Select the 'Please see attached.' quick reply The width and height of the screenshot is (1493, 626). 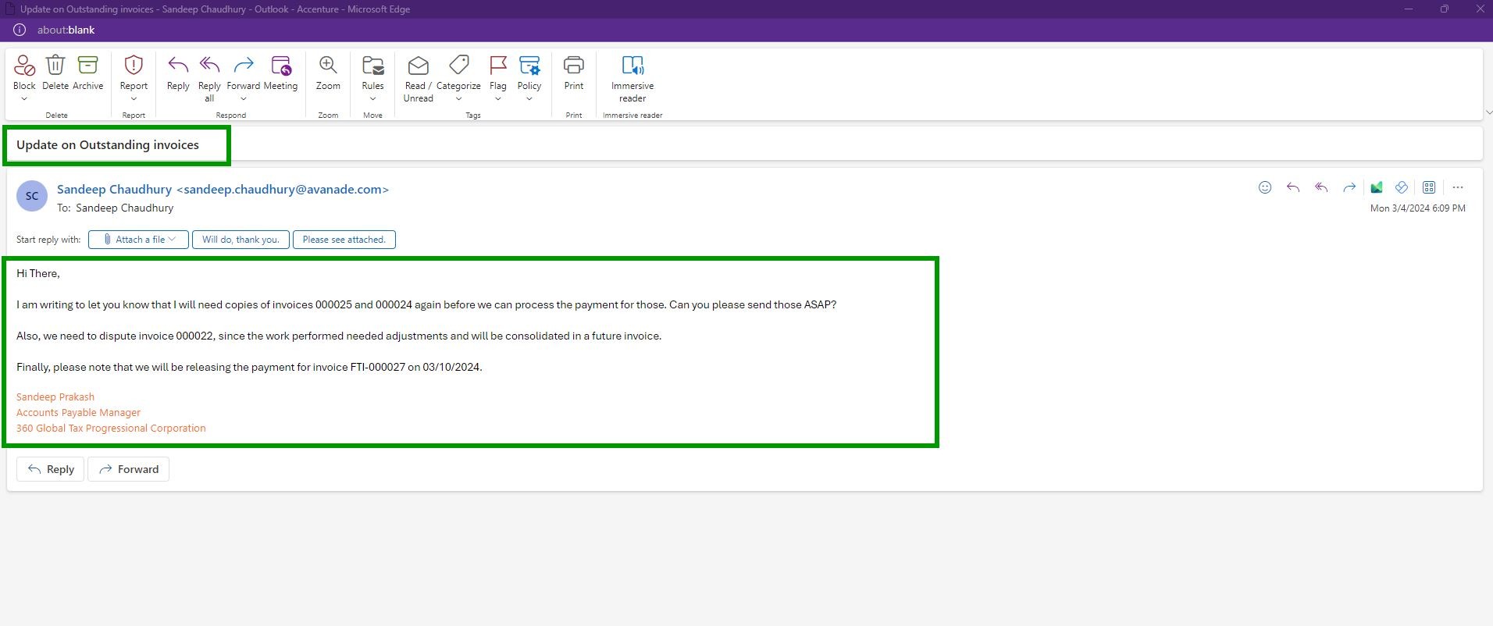[344, 240]
